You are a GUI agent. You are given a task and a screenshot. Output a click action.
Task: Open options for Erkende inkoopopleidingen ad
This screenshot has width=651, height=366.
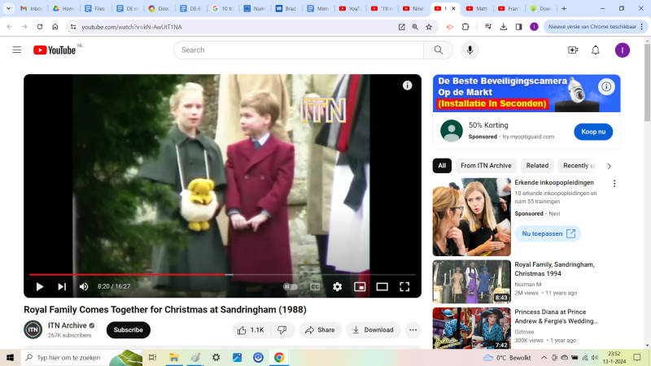point(614,184)
